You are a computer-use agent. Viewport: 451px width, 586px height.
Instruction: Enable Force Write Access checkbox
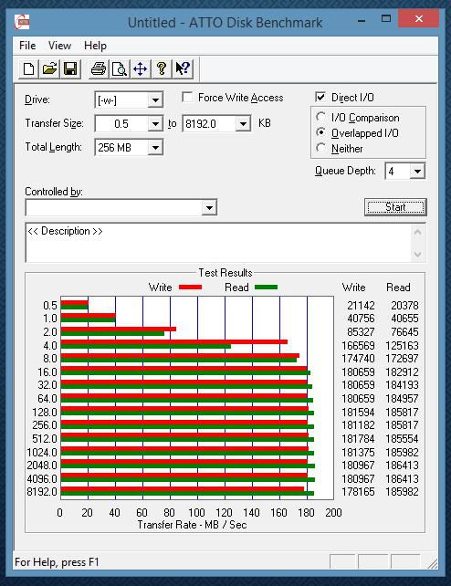coord(187,98)
